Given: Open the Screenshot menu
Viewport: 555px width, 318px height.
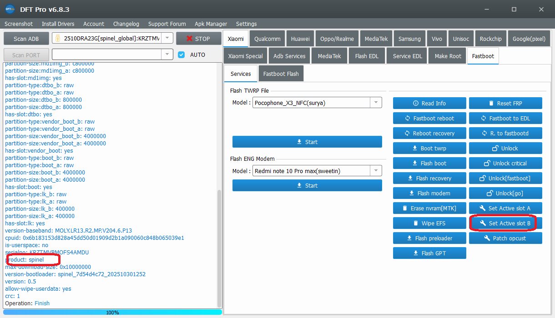Looking at the screenshot, I should click(19, 24).
